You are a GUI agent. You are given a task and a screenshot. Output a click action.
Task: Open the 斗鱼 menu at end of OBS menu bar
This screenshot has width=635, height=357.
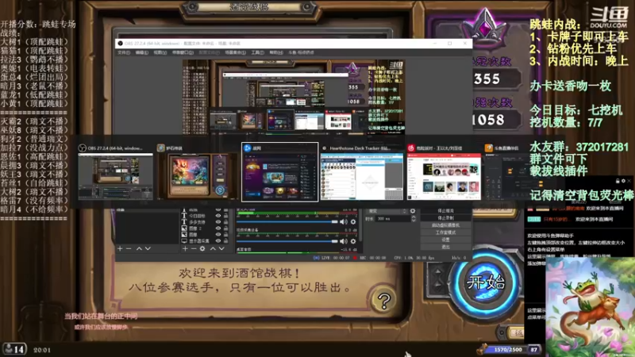[301, 52]
